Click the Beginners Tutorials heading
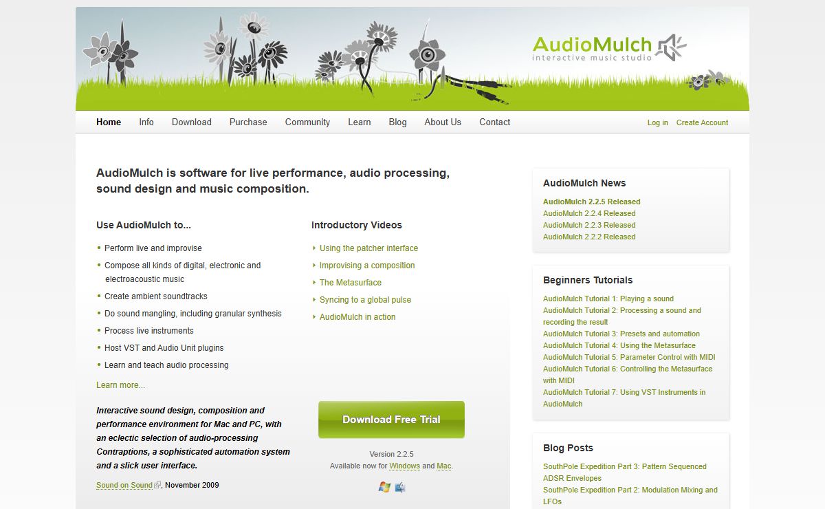The height and width of the screenshot is (509, 825). click(588, 280)
